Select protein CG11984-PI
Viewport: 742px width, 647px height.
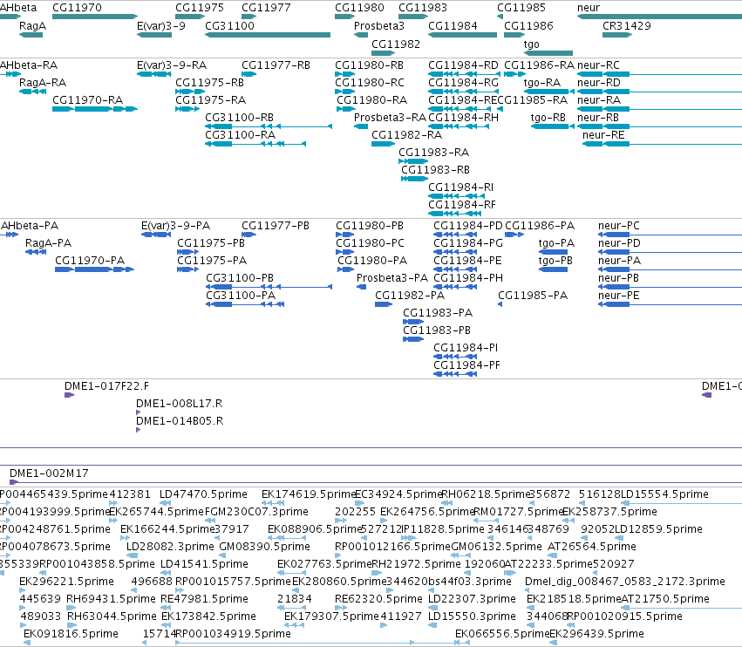point(455,357)
